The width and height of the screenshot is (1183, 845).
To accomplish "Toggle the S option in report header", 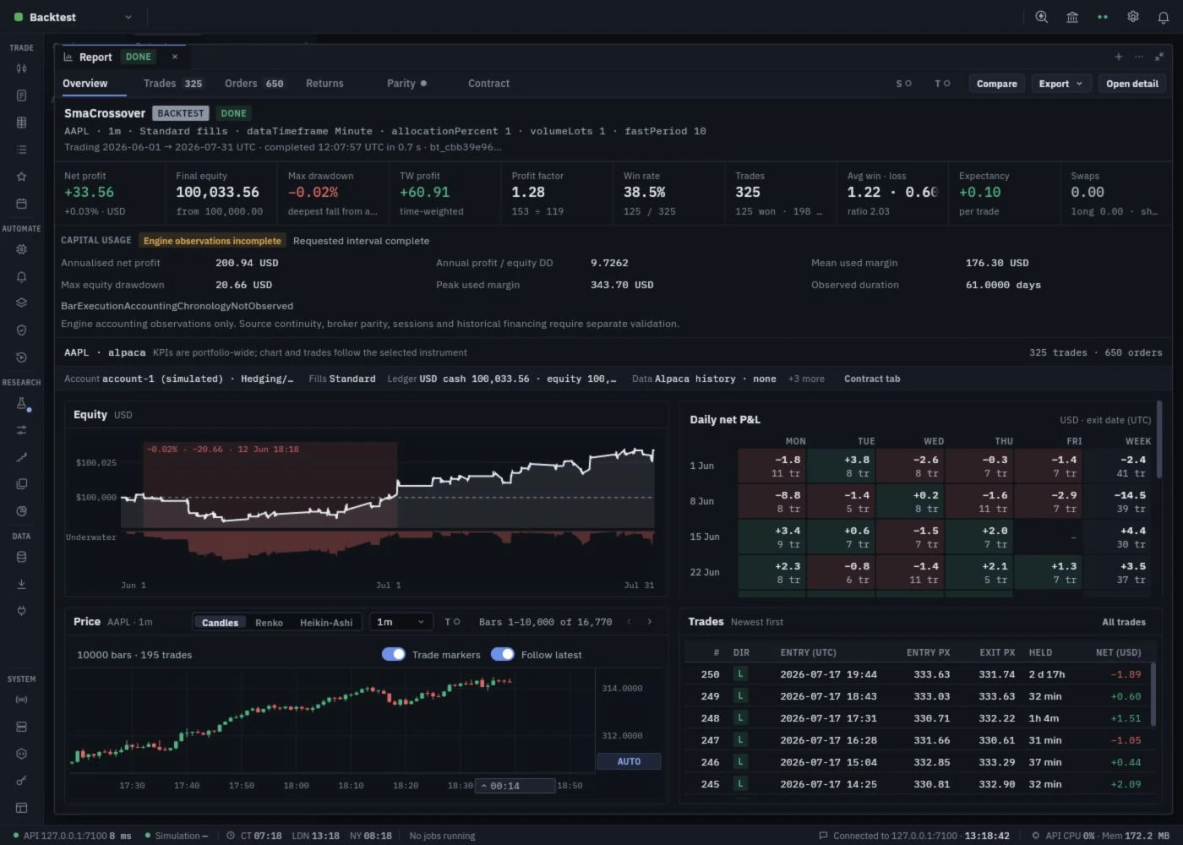I will tap(904, 84).
